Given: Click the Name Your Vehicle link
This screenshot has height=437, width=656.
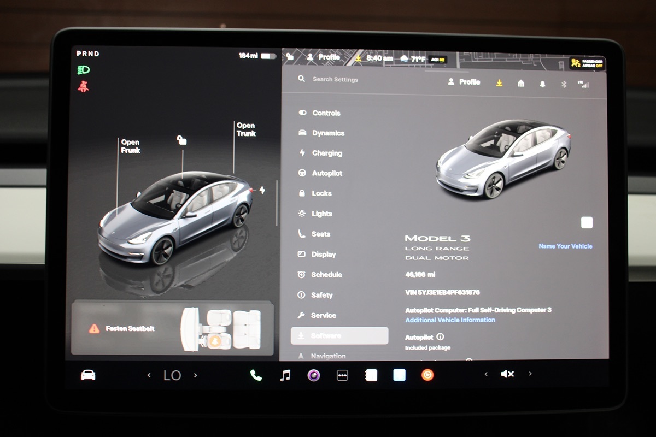Looking at the screenshot, I should click(x=565, y=246).
